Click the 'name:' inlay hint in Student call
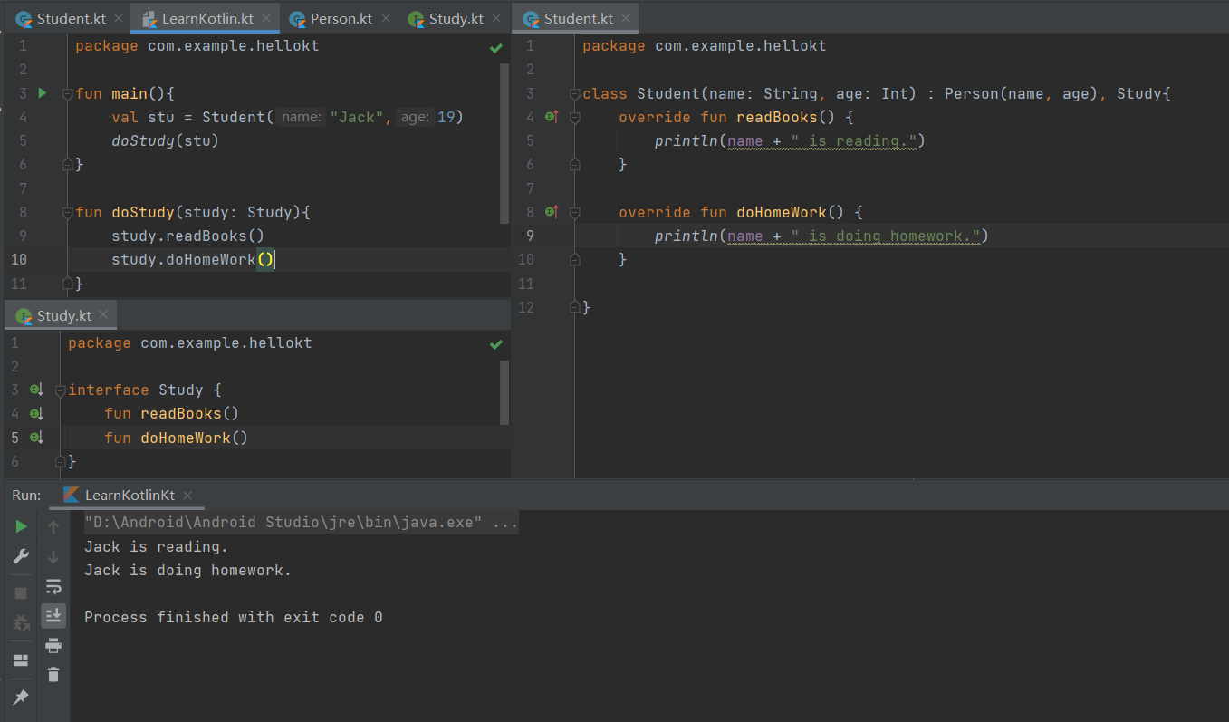 (x=301, y=117)
